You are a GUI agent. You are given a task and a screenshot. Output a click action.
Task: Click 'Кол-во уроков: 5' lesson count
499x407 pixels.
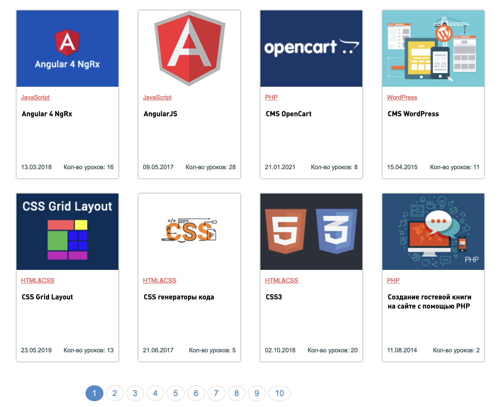tap(212, 350)
